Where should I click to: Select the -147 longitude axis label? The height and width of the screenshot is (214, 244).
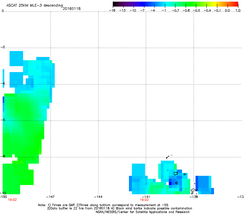coord(50,197)
